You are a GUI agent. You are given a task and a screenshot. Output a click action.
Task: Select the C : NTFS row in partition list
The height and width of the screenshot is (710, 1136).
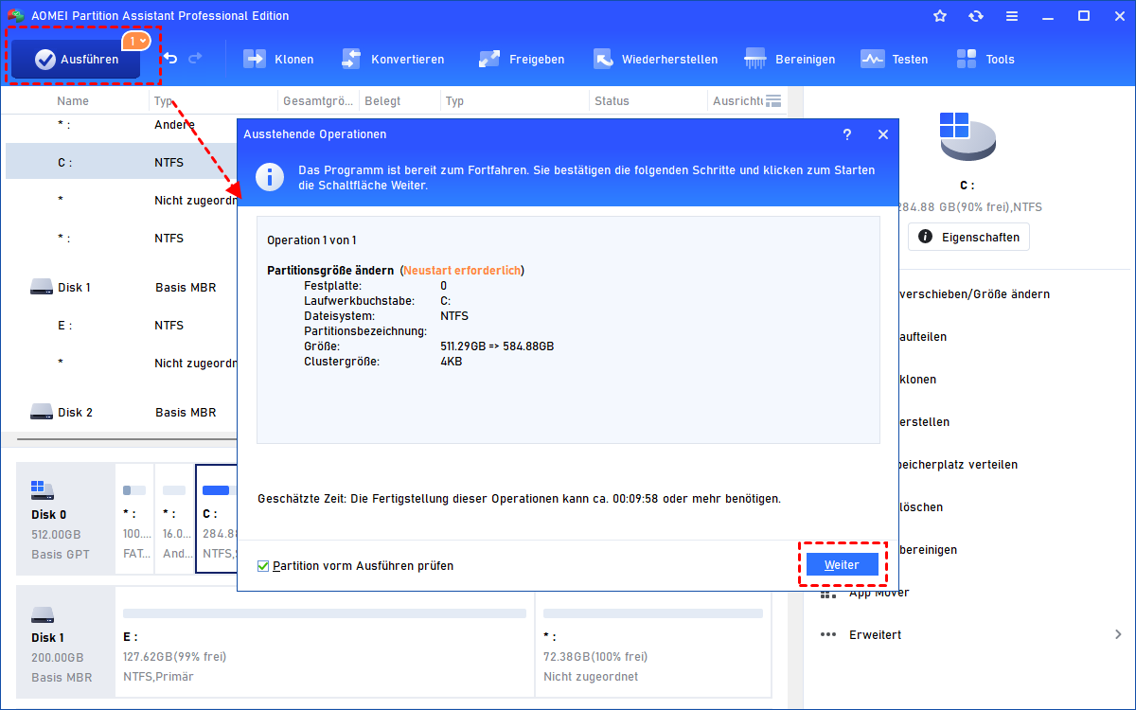121,162
